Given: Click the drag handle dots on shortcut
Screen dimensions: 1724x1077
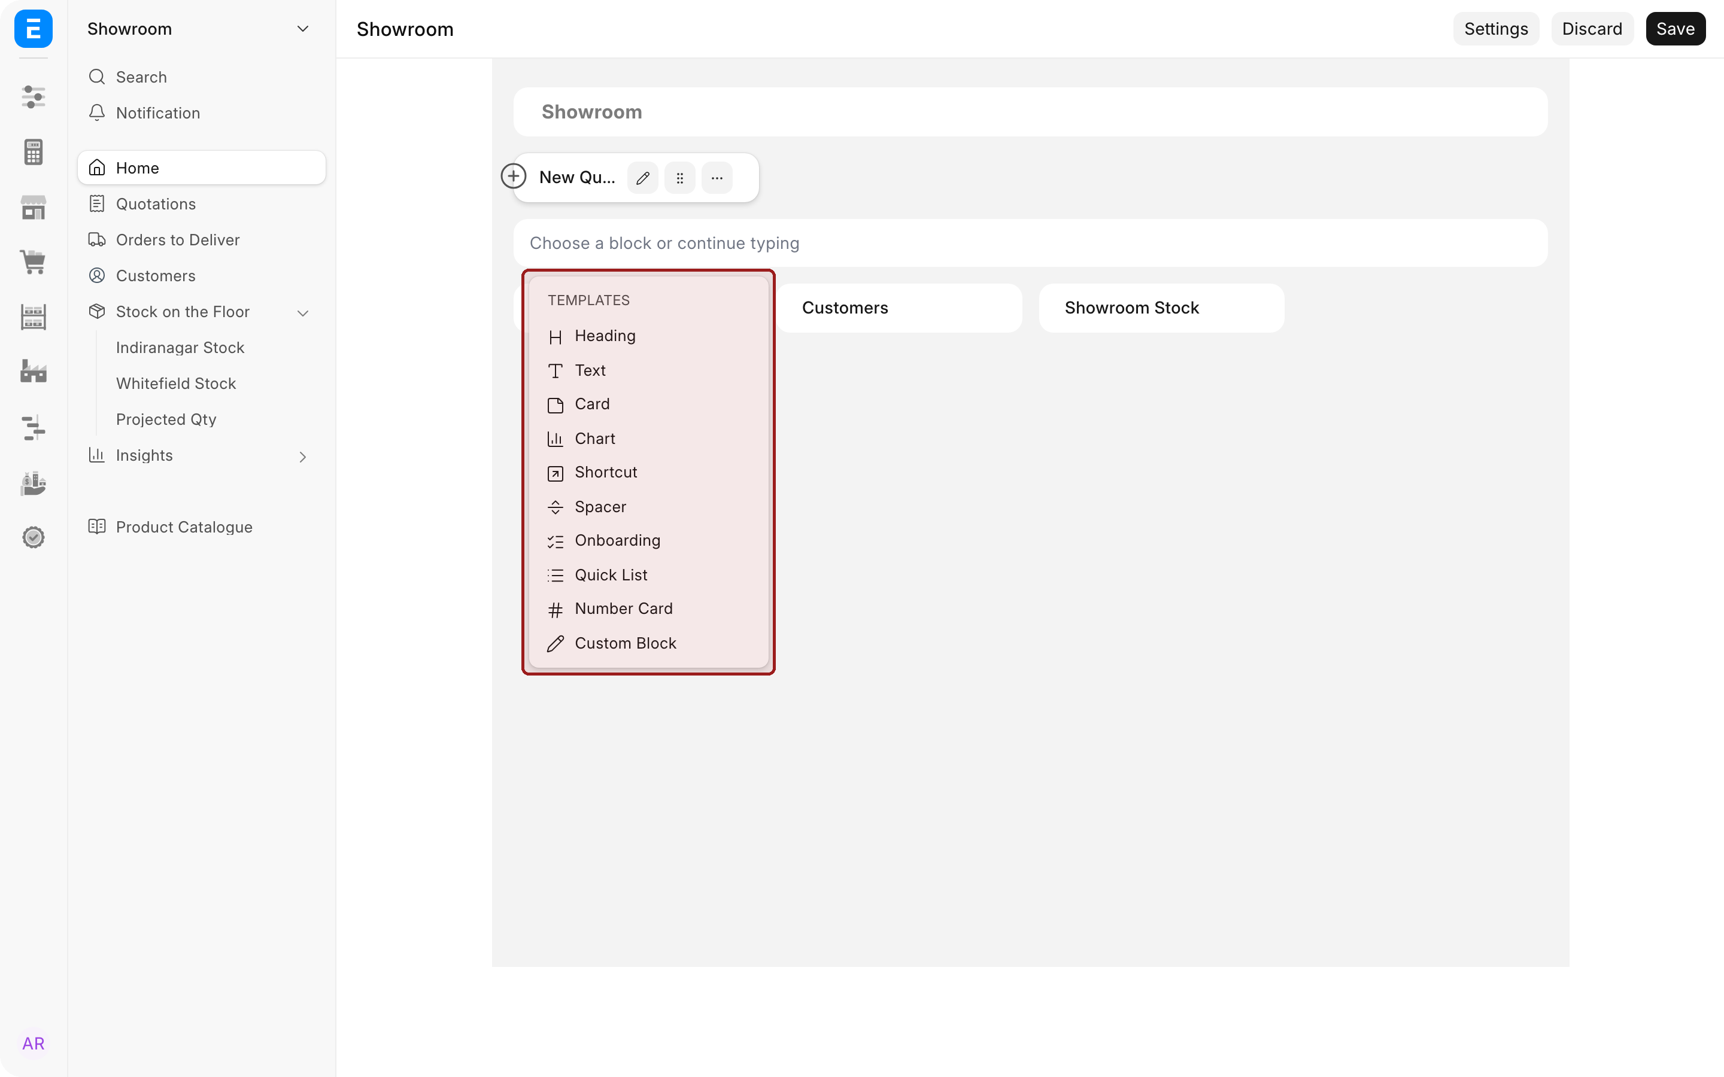Looking at the screenshot, I should tap(679, 178).
